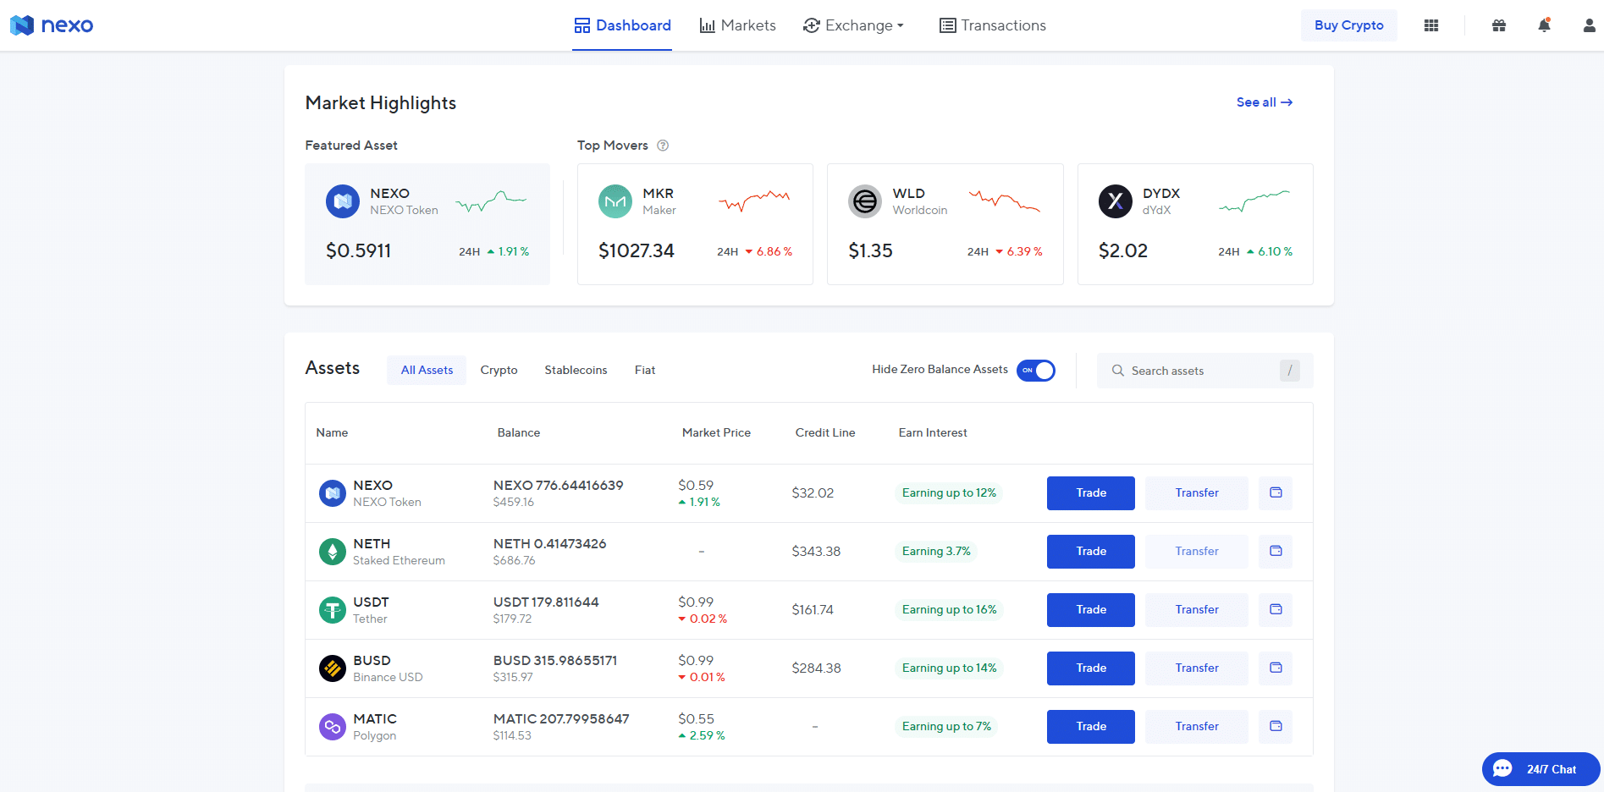Open the MKR top mover card price
The width and height of the screenshot is (1604, 792).
coord(637,251)
